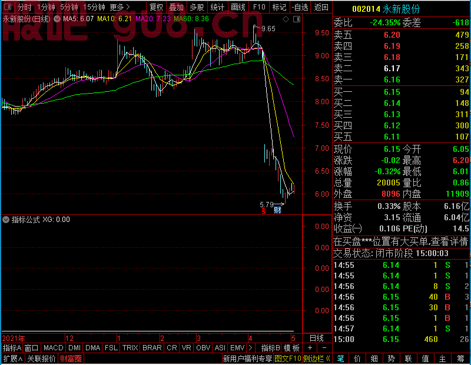This screenshot has width=471, height=365.
Task: Switch to the 笔 tick tab
Action: 341,359
